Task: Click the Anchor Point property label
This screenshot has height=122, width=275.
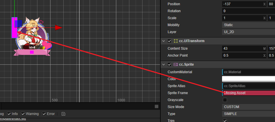Action: (x=178, y=55)
